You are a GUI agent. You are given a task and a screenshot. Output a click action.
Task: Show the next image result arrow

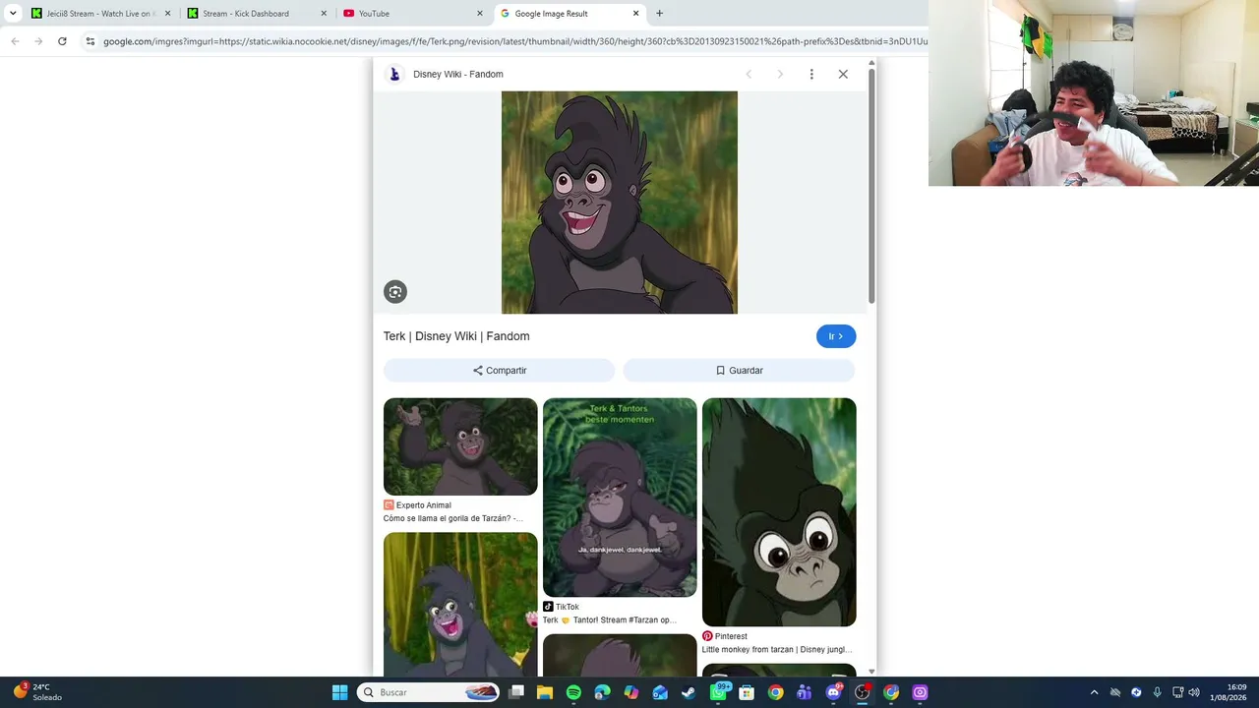(780, 74)
